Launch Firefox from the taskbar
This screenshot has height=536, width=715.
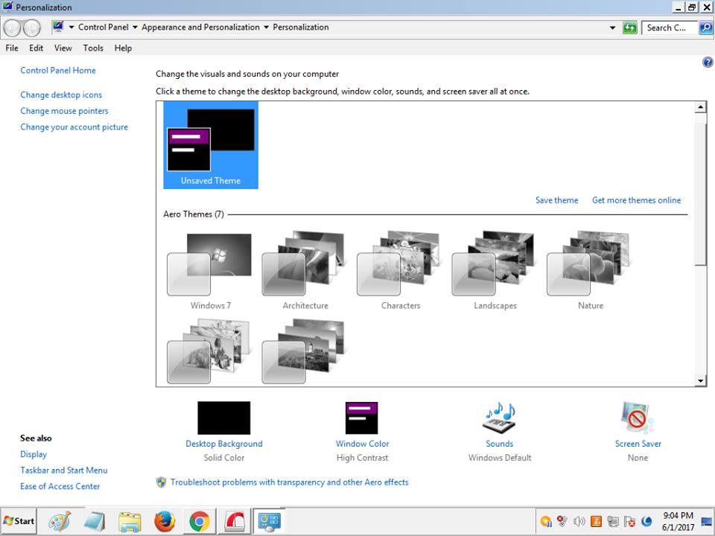(165, 521)
